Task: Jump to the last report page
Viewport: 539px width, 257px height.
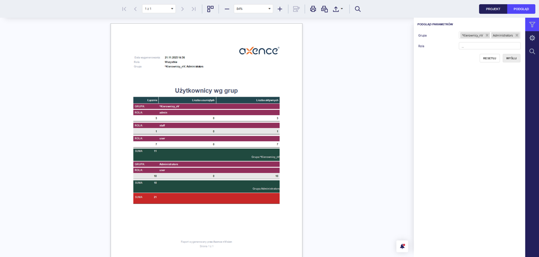Action: point(194,9)
